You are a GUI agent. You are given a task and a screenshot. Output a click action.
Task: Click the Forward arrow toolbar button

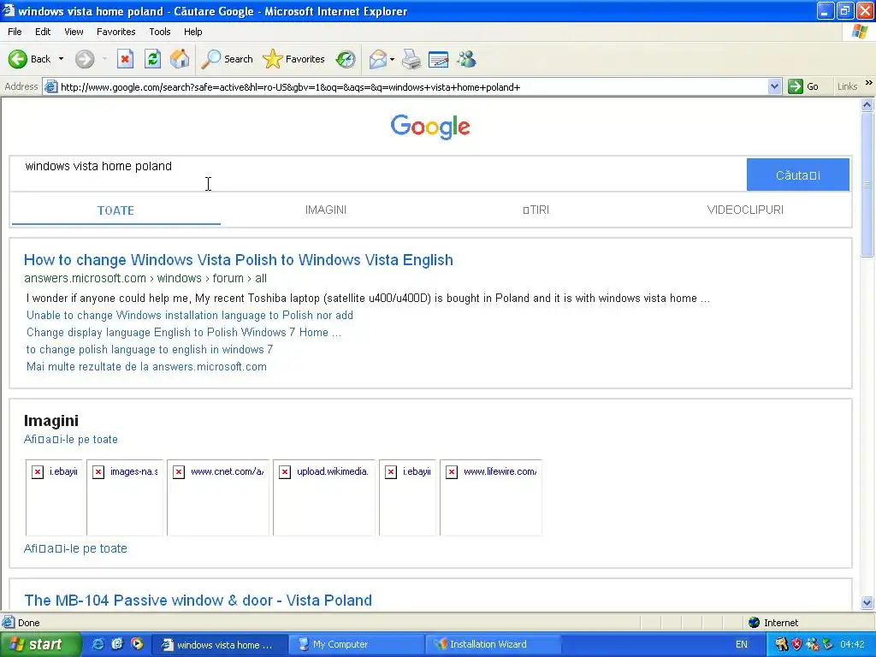click(x=85, y=59)
